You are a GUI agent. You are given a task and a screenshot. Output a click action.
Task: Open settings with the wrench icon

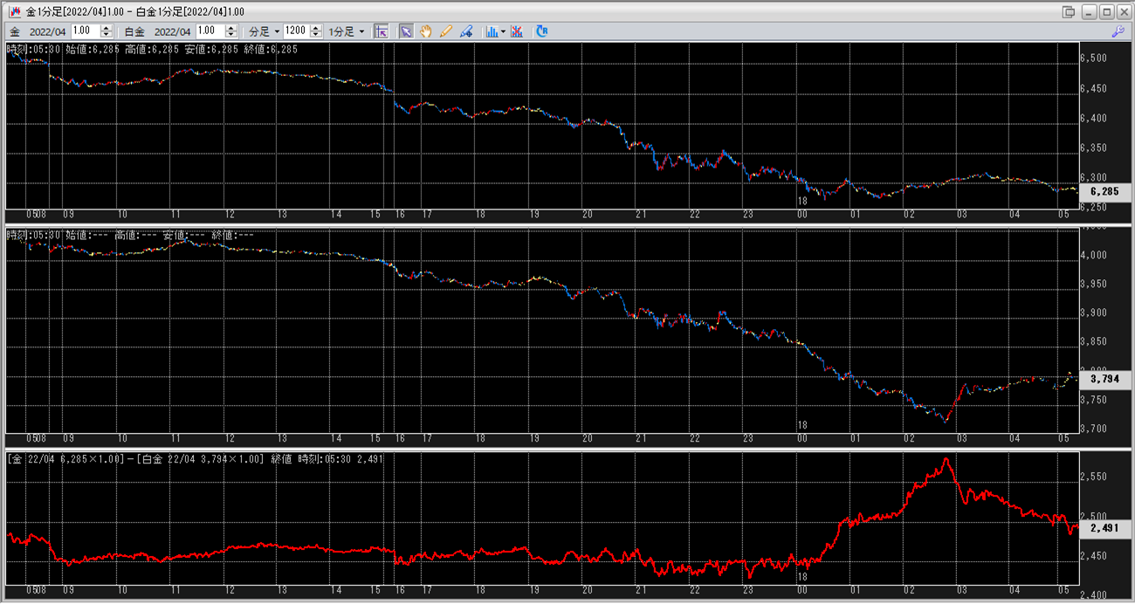click(x=1117, y=31)
